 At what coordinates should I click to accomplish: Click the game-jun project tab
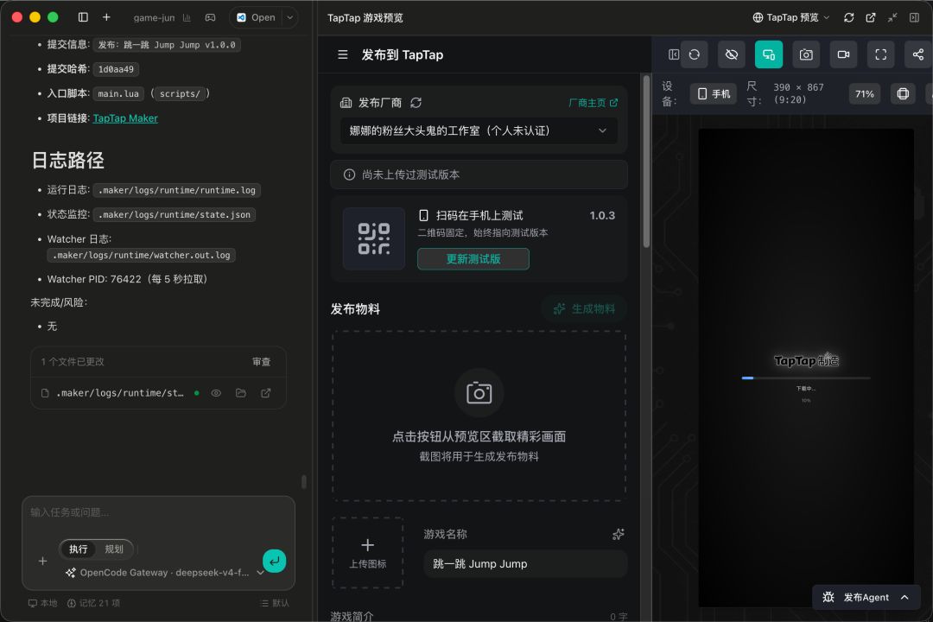[x=154, y=18]
